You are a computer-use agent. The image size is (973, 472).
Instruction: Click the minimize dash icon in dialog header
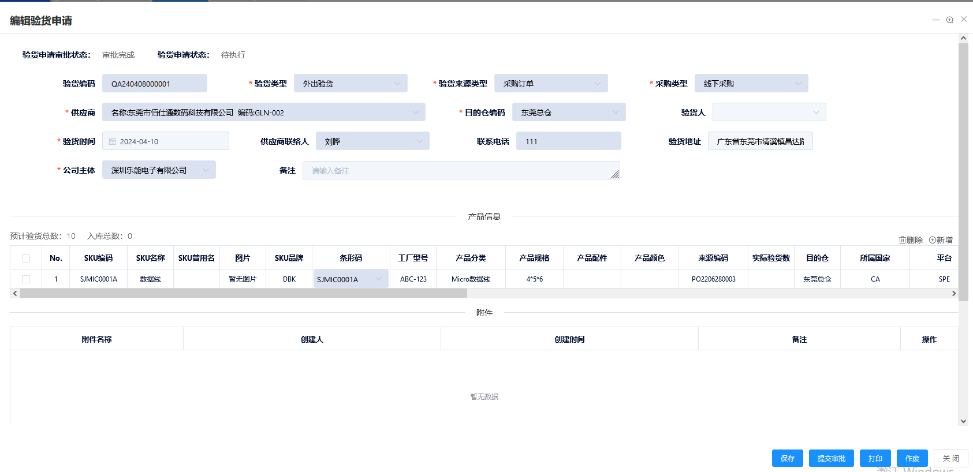tap(935, 20)
